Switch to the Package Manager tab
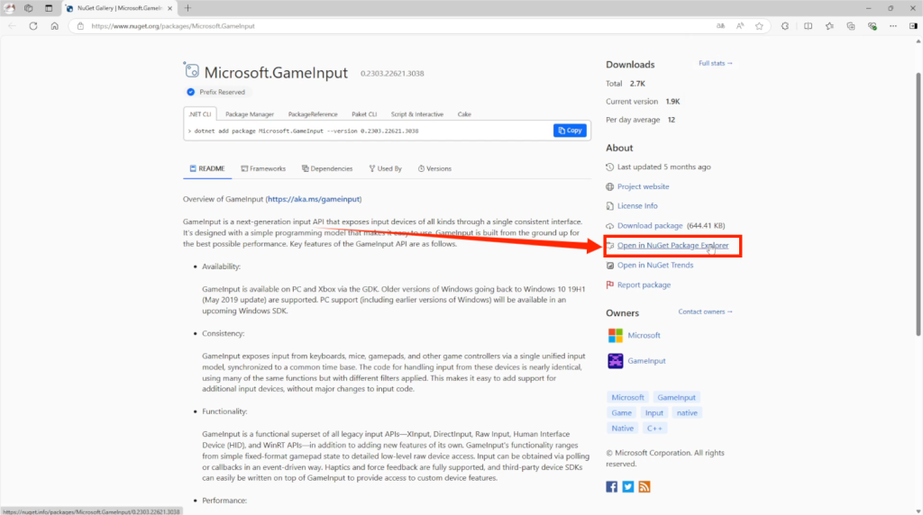The image size is (923, 515). (x=249, y=114)
